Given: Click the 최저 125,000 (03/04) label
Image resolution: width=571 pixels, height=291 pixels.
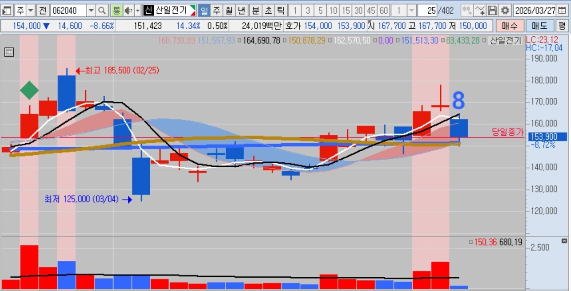Looking at the screenshot, I should click(82, 199).
